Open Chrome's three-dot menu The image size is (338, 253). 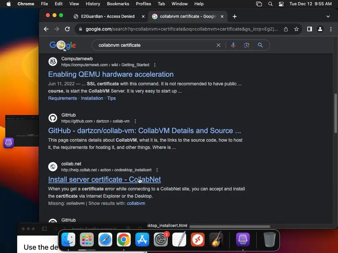331,29
